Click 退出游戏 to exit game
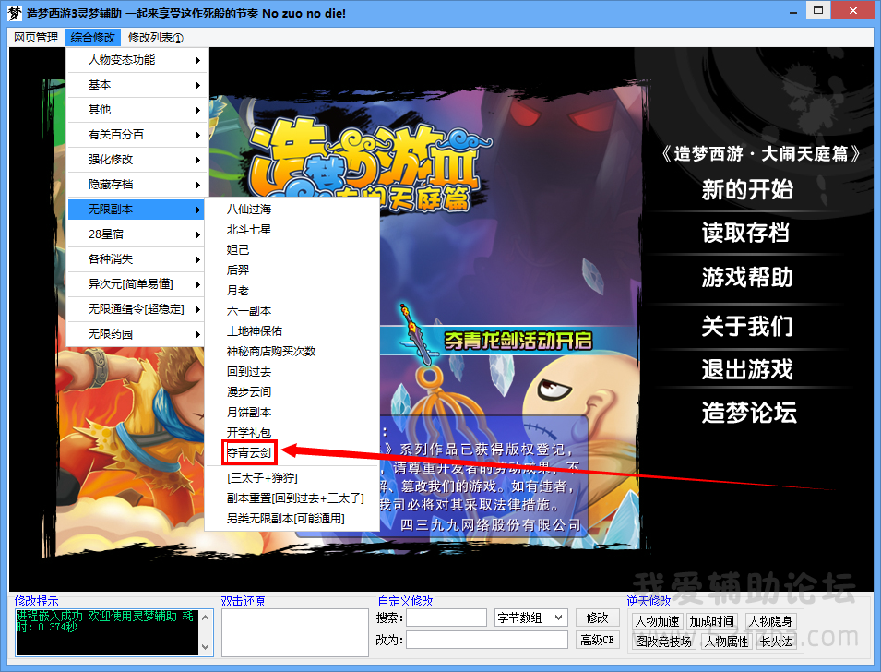Screen dimensions: 881x672 (747, 369)
